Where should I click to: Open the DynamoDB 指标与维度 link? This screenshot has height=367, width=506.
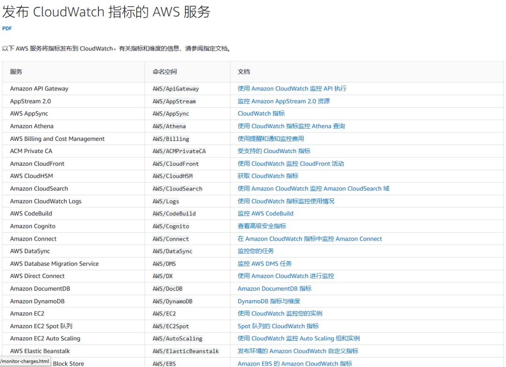click(x=269, y=301)
